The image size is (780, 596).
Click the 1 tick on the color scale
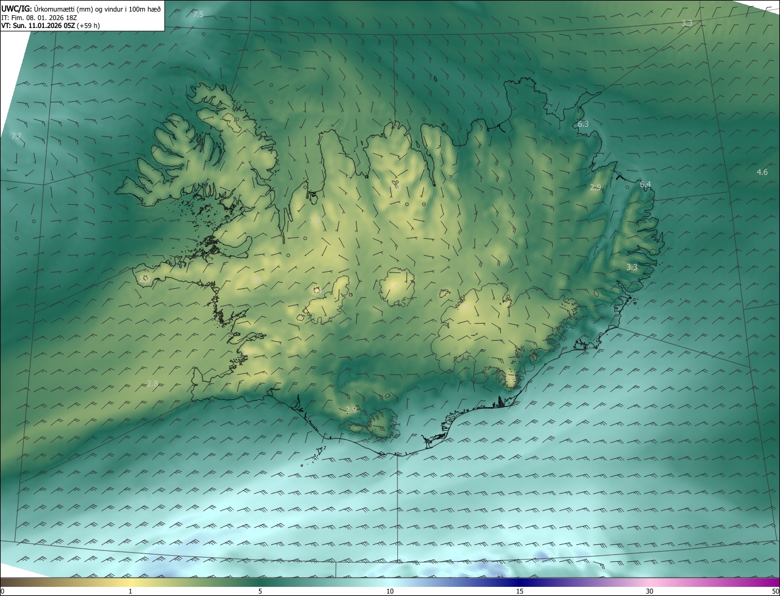[131, 591]
